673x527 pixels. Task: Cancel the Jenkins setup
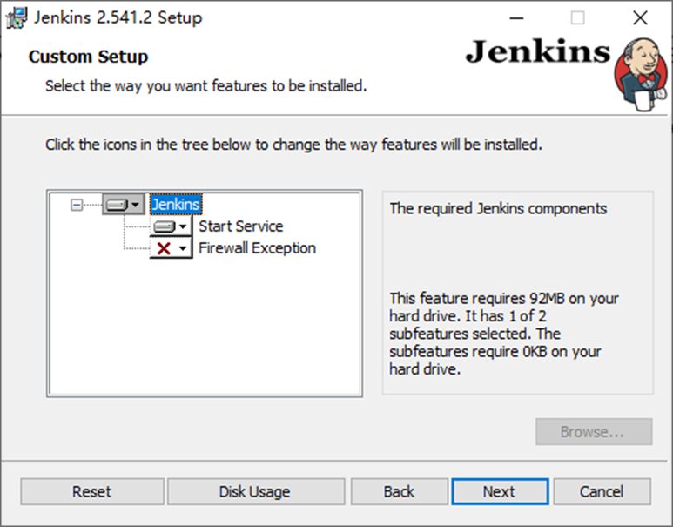[602, 491]
